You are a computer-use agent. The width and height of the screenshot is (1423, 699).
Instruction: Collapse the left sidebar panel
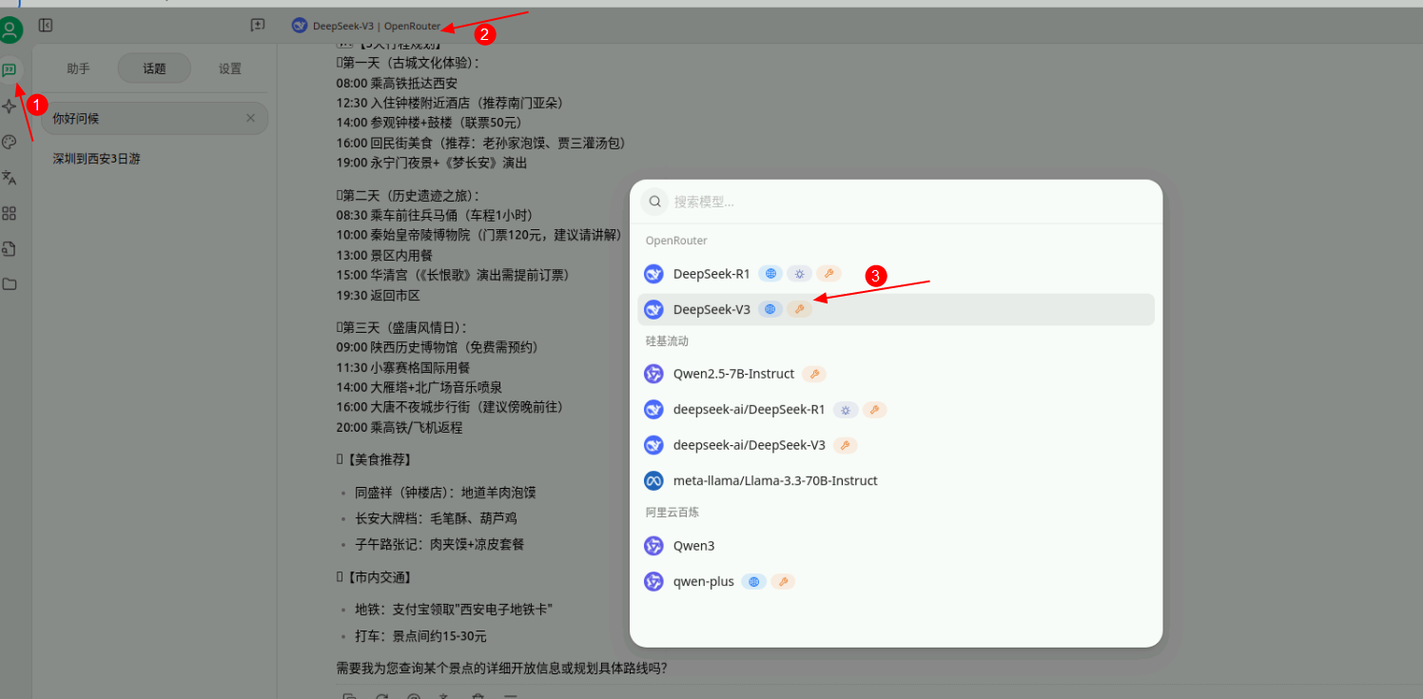(46, 26)
